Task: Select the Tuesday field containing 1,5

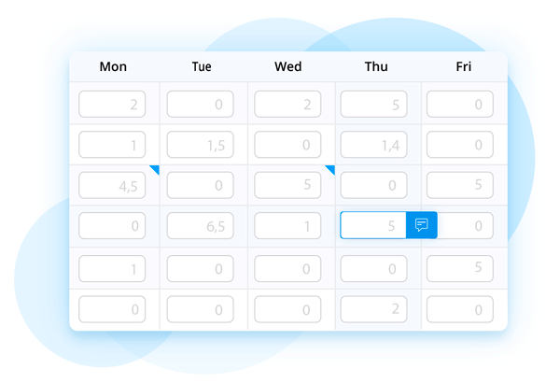Action: point(200,145)
